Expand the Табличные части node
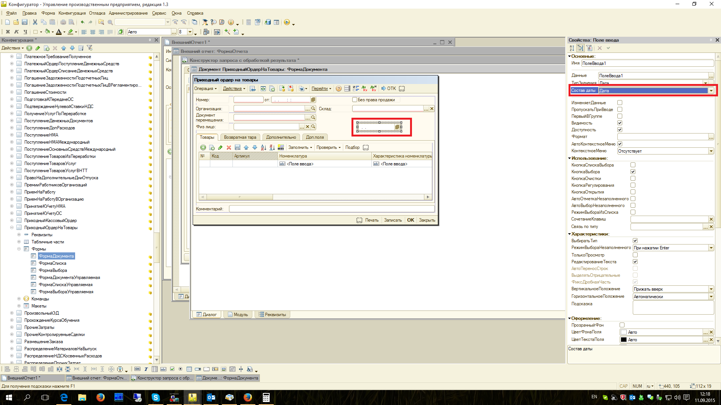The image size is (721, 405). tap(19, 242)
